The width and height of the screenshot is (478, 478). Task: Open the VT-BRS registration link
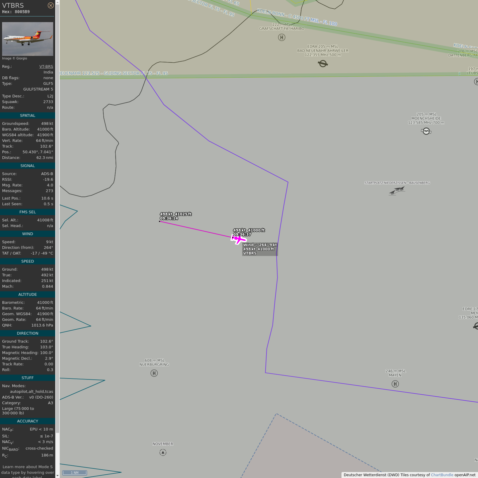click(46, 66)
